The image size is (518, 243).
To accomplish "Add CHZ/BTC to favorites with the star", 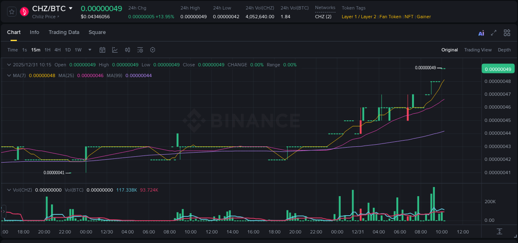I will pos(11,11).
